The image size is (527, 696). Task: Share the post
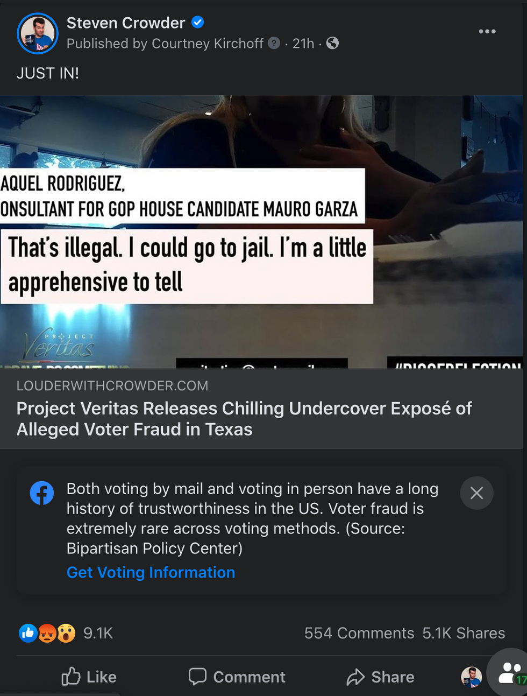coord(380,677)
